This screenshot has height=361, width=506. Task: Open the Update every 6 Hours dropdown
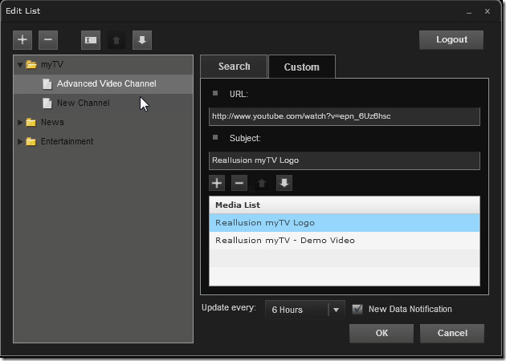click(336, 310)
